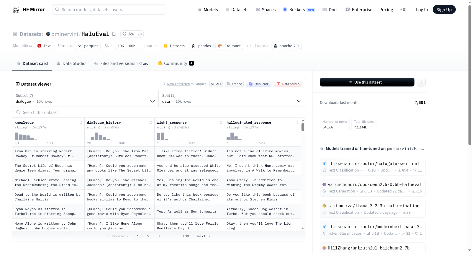The width and height of the screenshot is (472, 253).
Task: Sort by the knowledge column sort icon
Action: tap(81, 123)
